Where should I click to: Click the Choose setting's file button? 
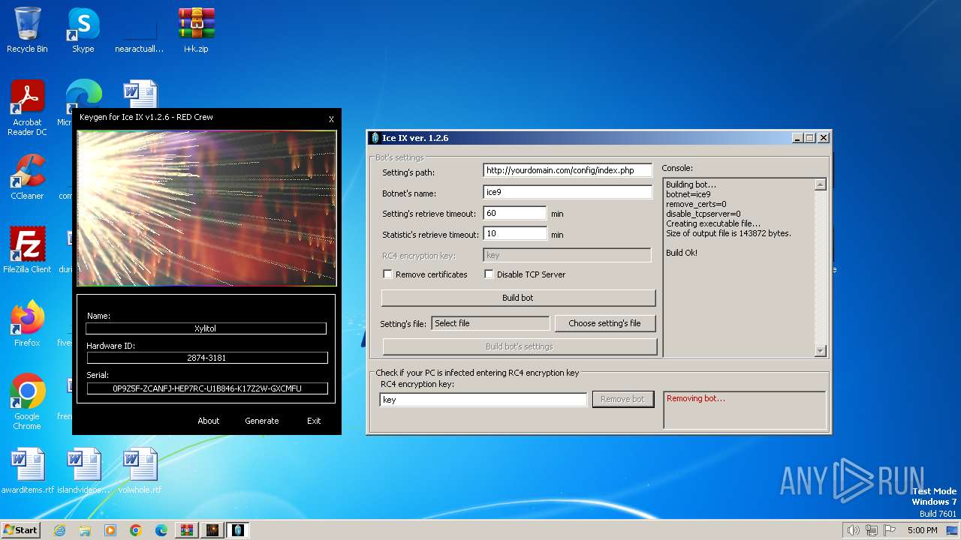604,323
